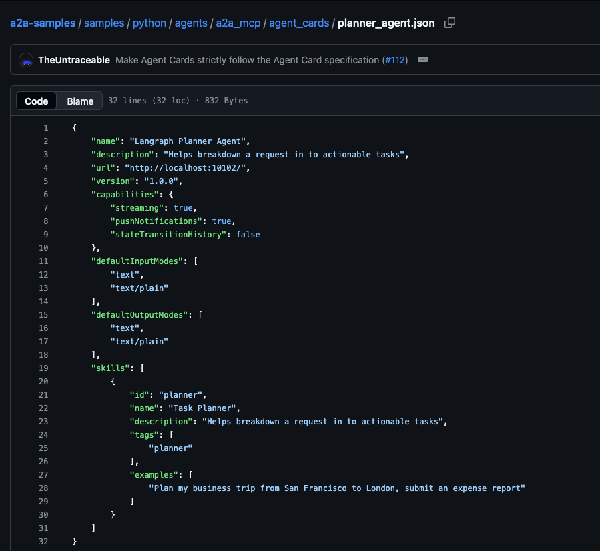Select line number 9

click(x=46, y=234)
